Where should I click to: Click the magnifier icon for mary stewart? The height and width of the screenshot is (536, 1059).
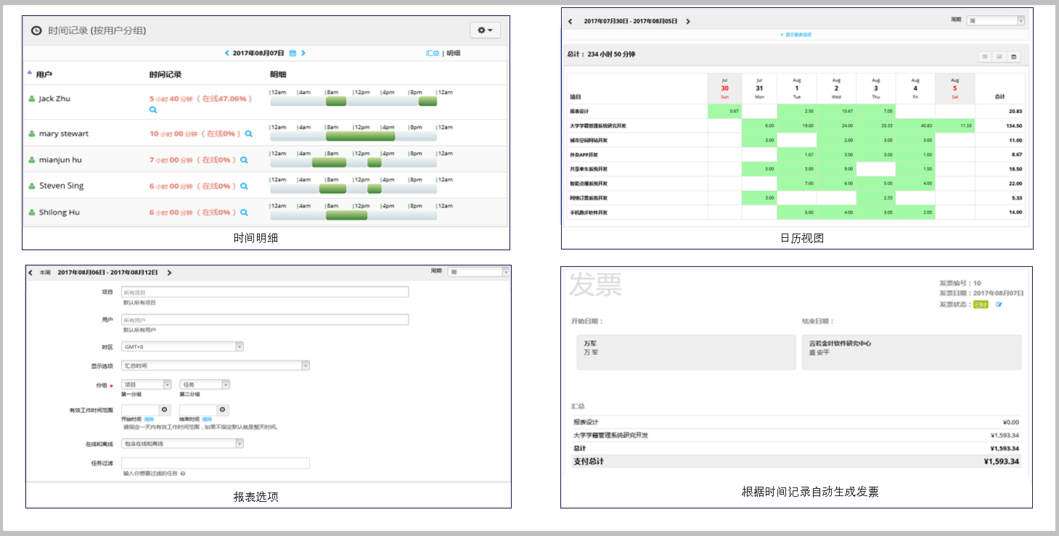pyautogui.click(x=248, y=134)
